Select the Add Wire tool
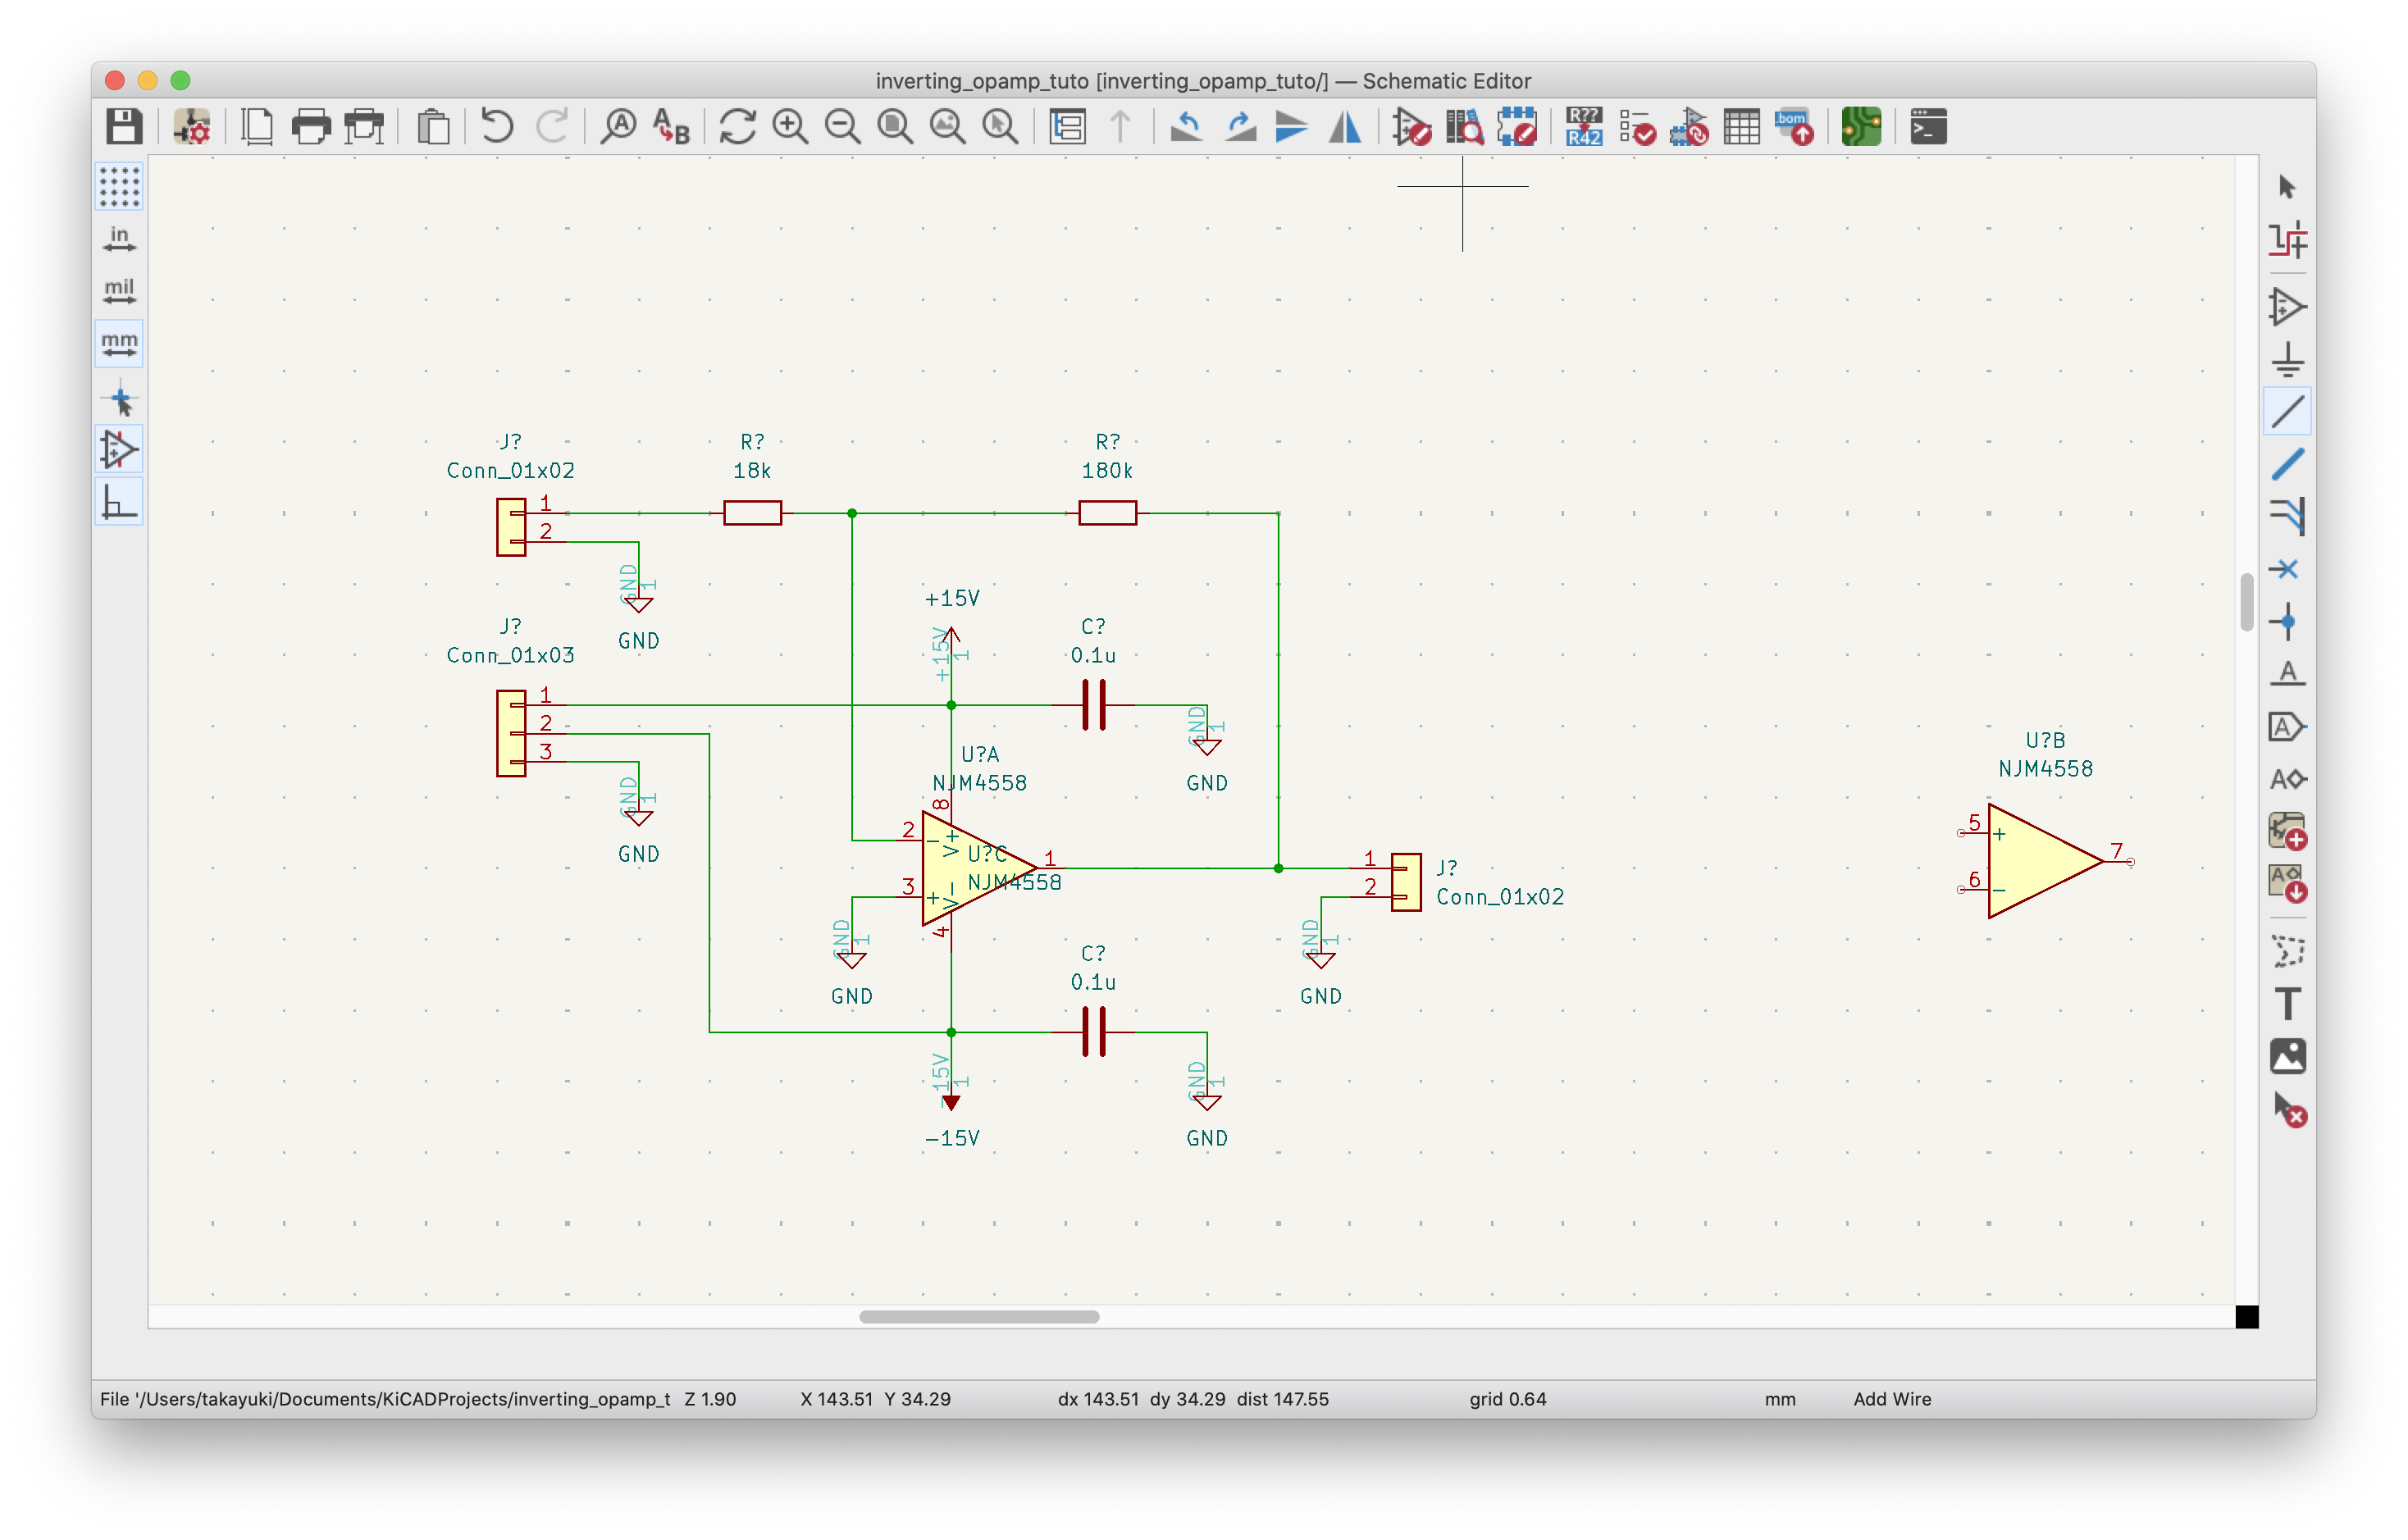Viewport: 2408px width, 1540px height. point(2287,411)
